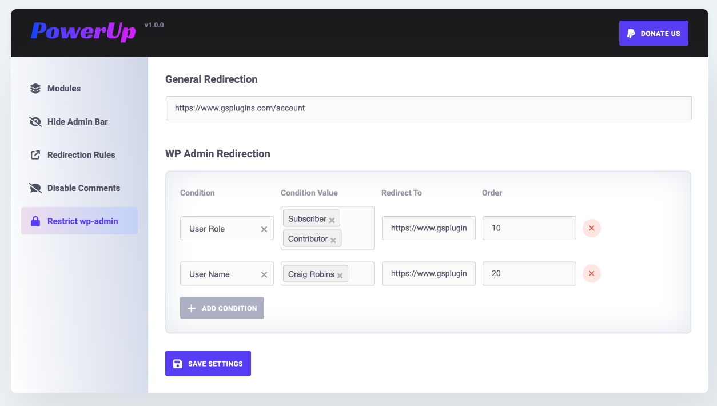
Task: Open the User Role condition dropdown
Action: point(220,229)
